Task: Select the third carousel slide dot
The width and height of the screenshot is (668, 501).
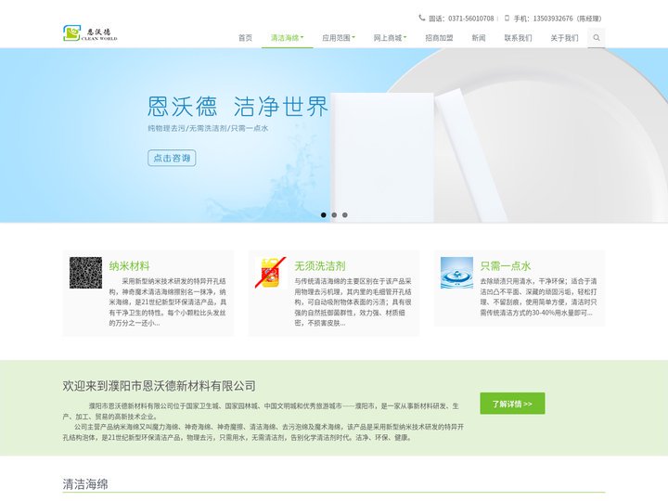Action: (344, 214)
